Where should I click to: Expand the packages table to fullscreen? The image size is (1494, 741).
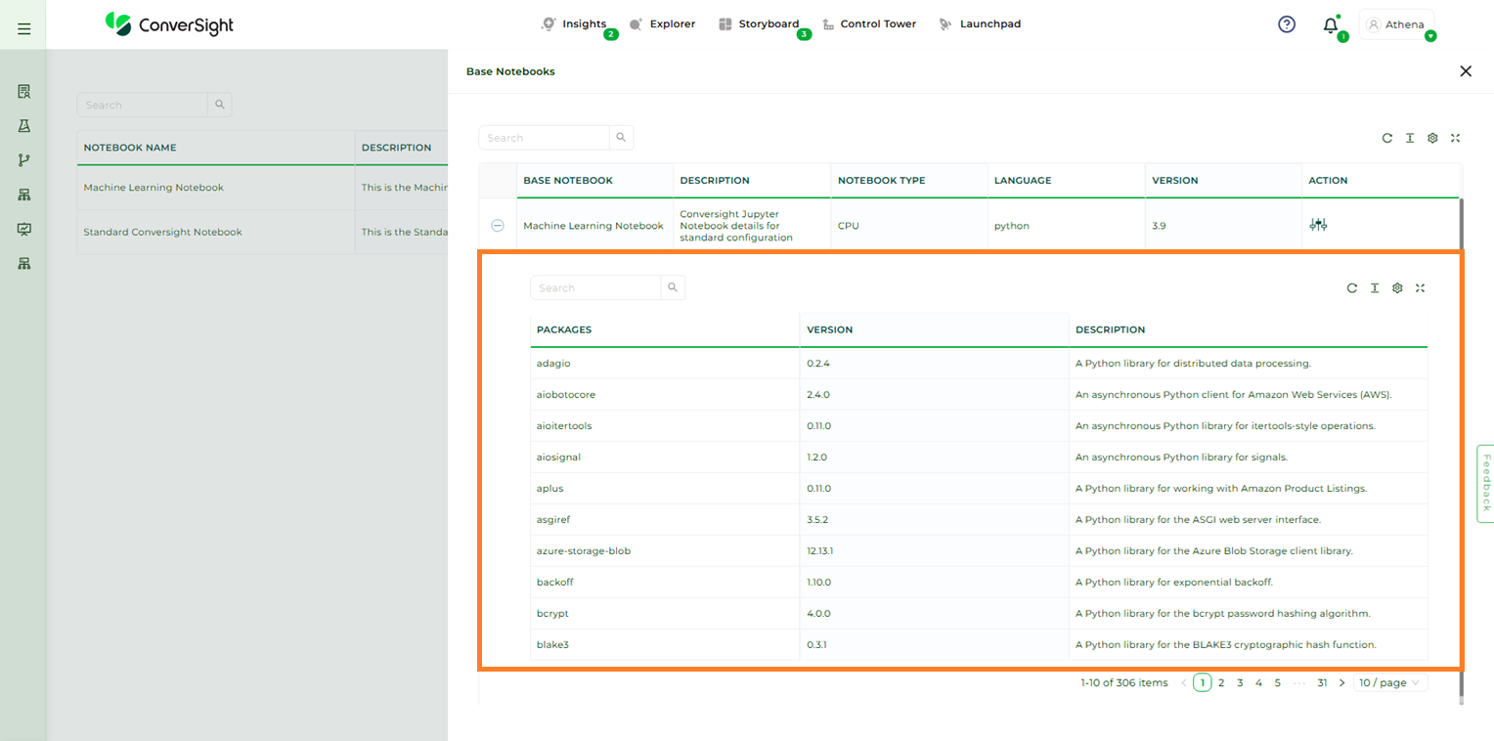(1420, 288)
